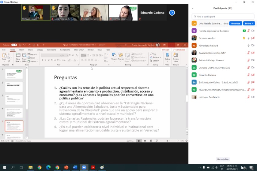Click the Unmute Me button at bottom
This screenshot has width=257, height=171.
pyautogui.click(x=223, y=159)
